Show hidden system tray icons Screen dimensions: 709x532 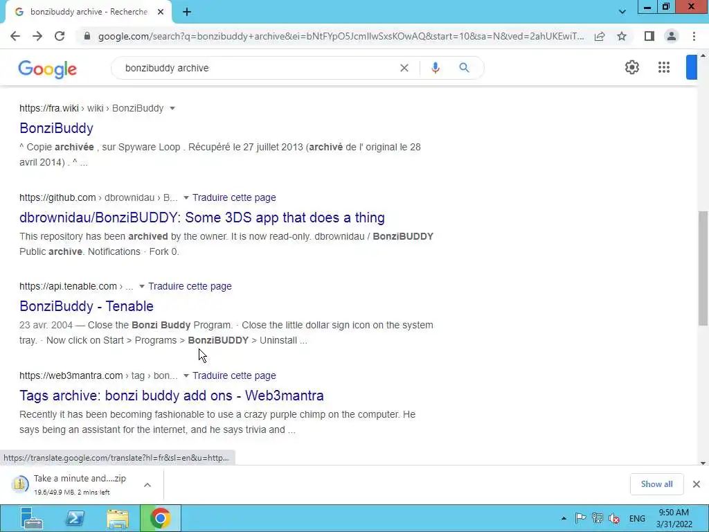tap(564, 518)
